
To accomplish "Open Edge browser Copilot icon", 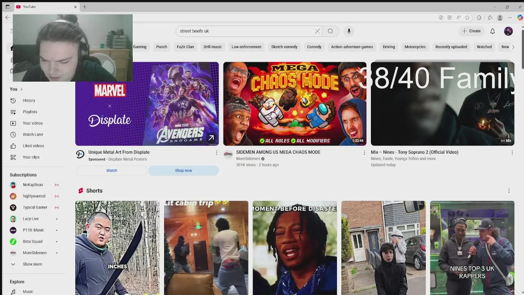I will pos(519,18).
